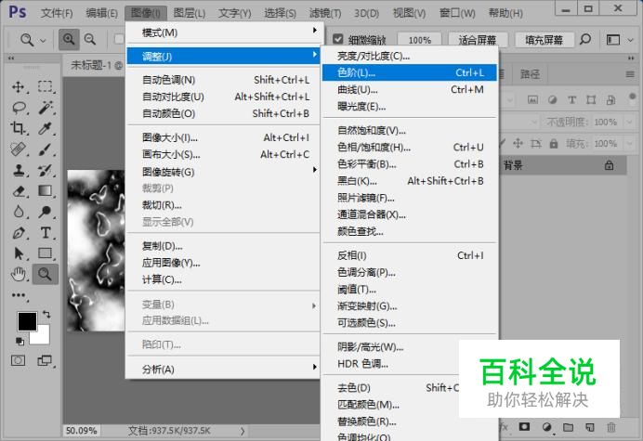Select the 背景 layer row
Image resolution: width=643 pixels, height=441 pixels.
tap(563, 165)
